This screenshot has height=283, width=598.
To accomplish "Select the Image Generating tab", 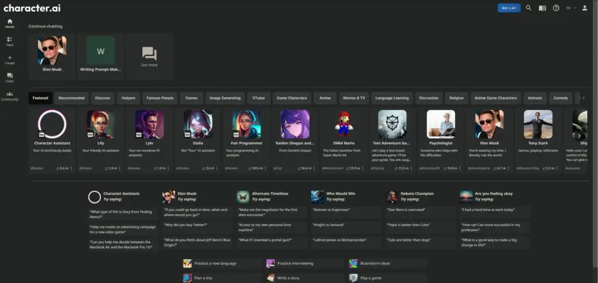I will tap(225, 98).
